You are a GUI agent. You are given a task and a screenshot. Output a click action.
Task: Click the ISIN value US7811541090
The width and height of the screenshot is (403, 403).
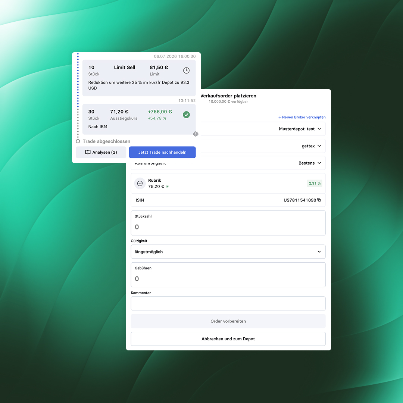point(300,200)
